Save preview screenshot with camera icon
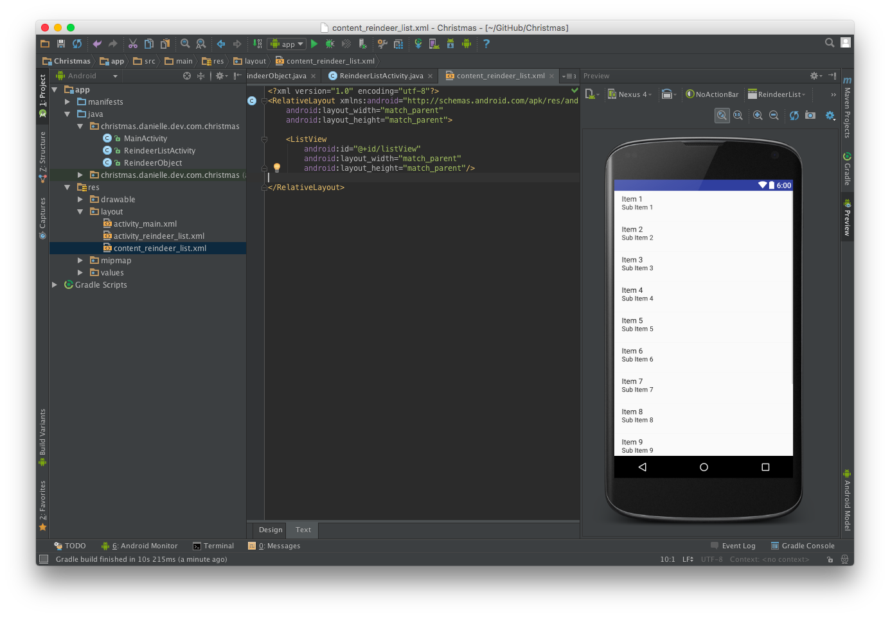The height and width of the screenshot is (617, 890). coord(810,116)
